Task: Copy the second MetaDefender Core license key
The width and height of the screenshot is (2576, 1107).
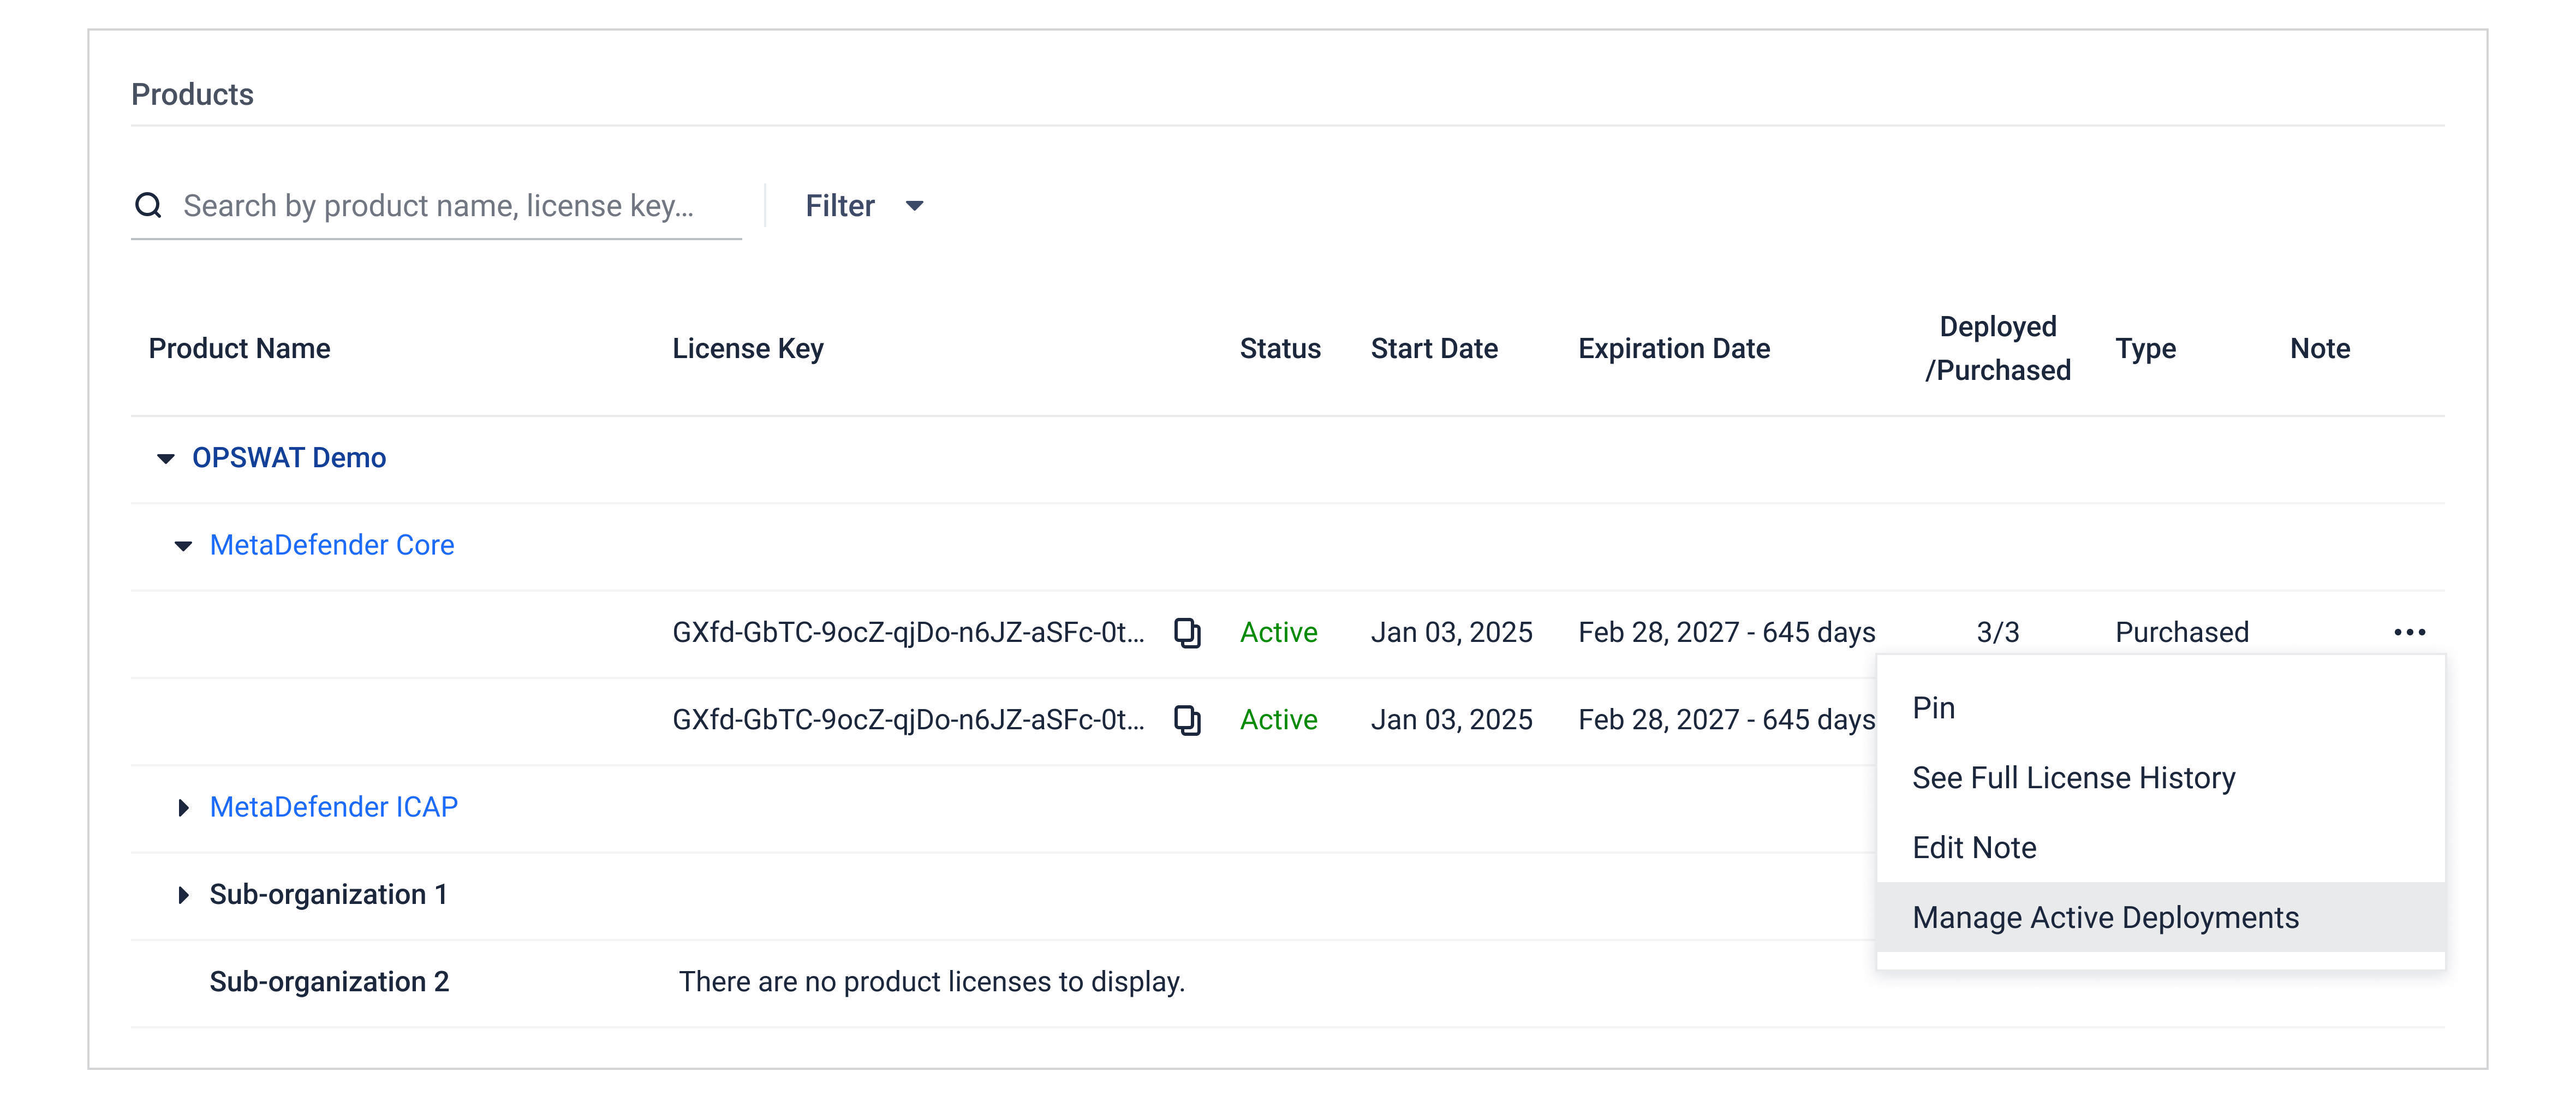Action: click(x=1187, y=720)
